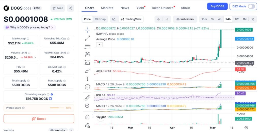
Task: Click the 516.75B DOGS circulating supply value
Action: (x=37, y=99)
